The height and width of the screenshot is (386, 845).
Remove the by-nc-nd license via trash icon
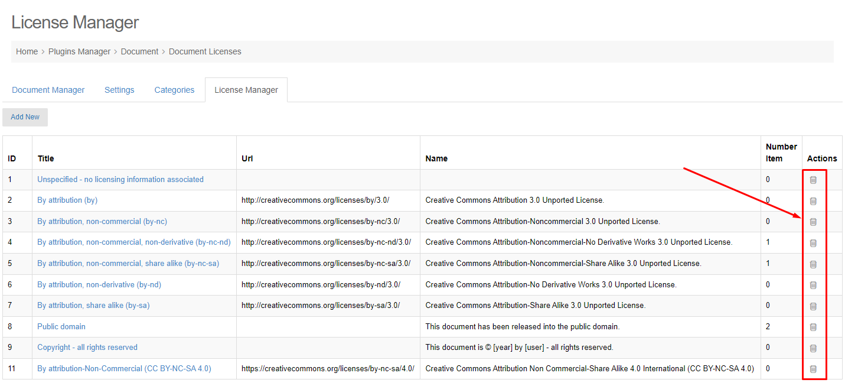tap(813, 243)
